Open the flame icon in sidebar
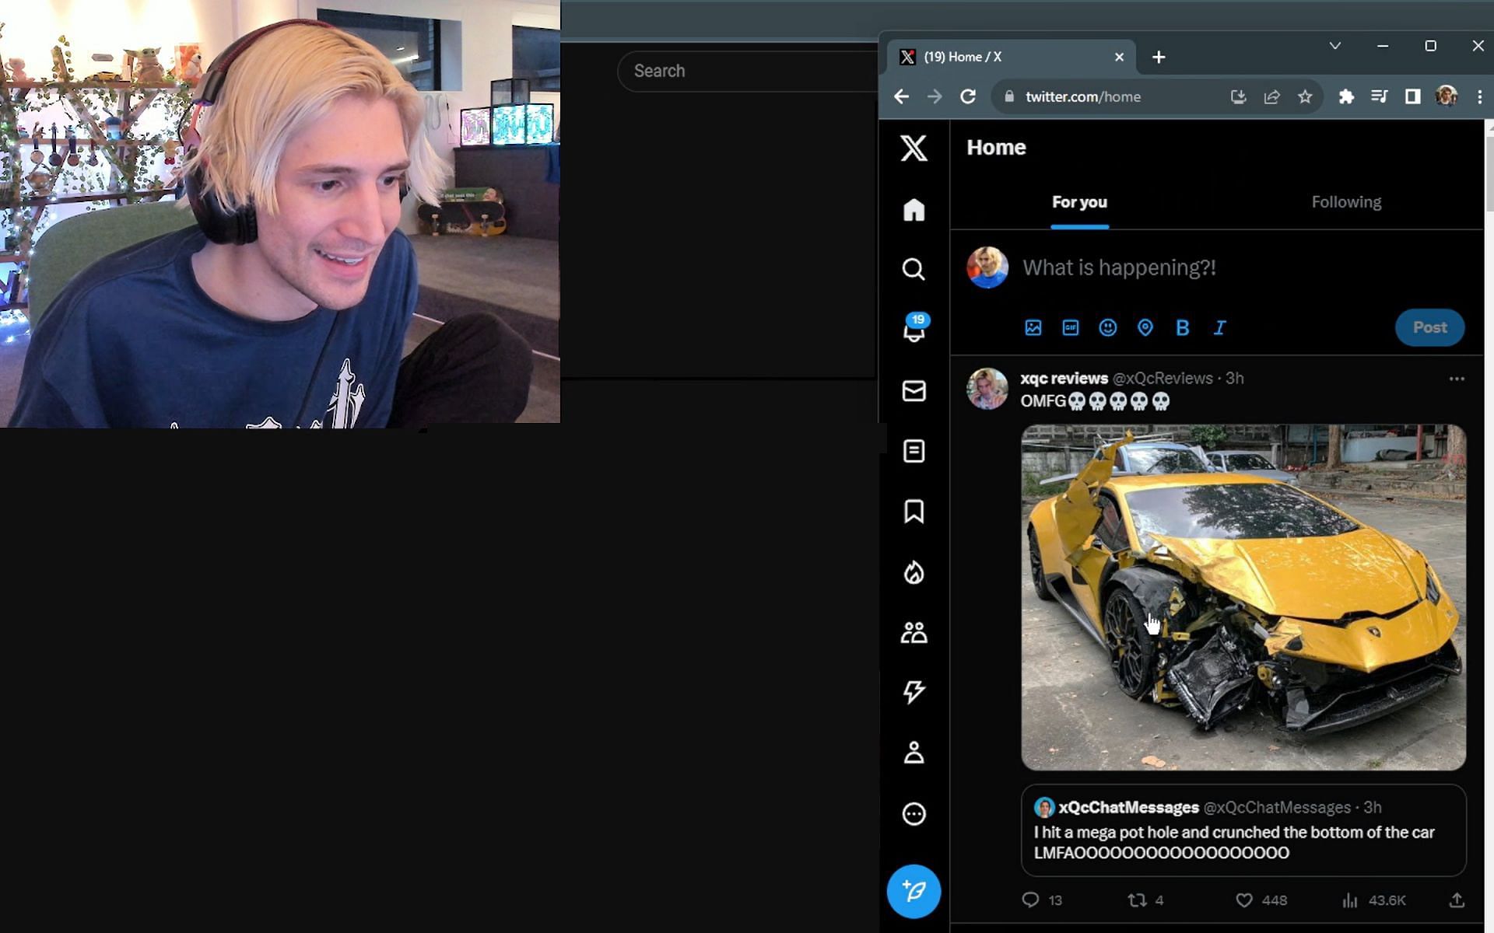 [x=914, y=572]
